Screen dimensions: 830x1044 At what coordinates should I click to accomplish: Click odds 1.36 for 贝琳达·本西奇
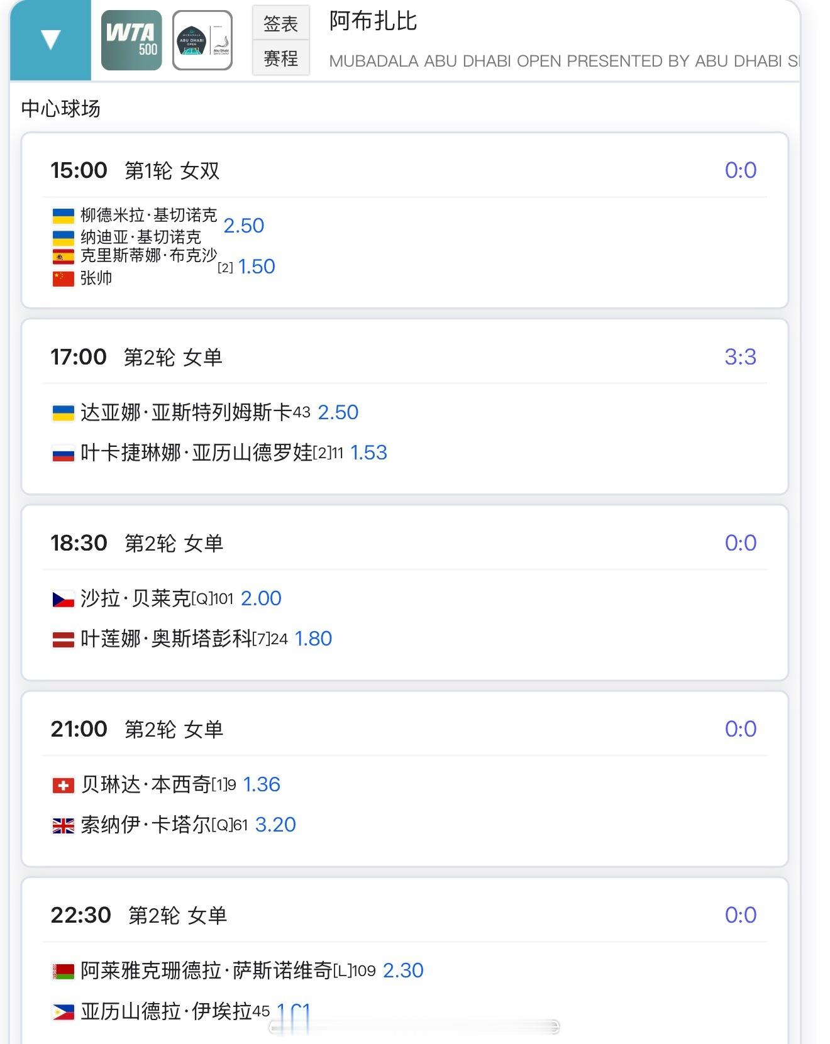[262, 784]
